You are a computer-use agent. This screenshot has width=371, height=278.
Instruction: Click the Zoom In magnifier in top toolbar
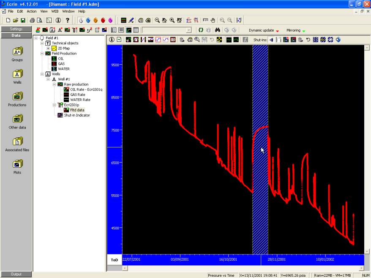point(172,20)
